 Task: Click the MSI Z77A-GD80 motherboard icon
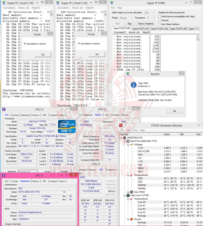[128, 141]
